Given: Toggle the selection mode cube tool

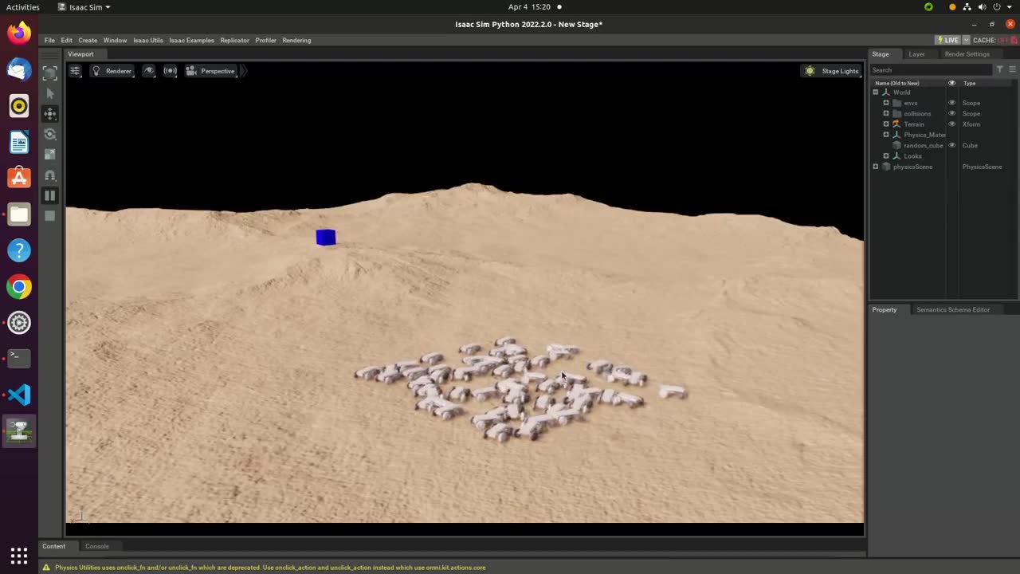Looking at the screenshot, I should coord(50,73).
